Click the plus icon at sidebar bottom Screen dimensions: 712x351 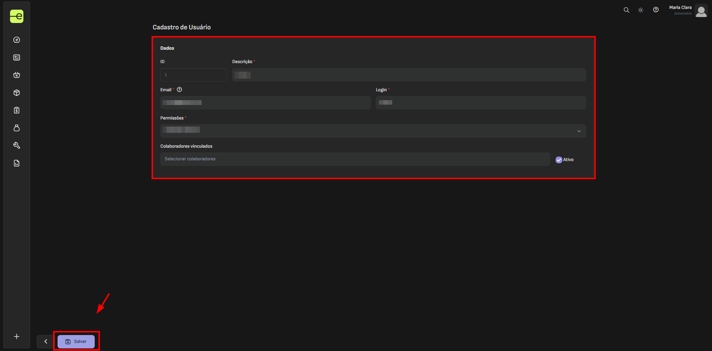[x=17, y=337]
